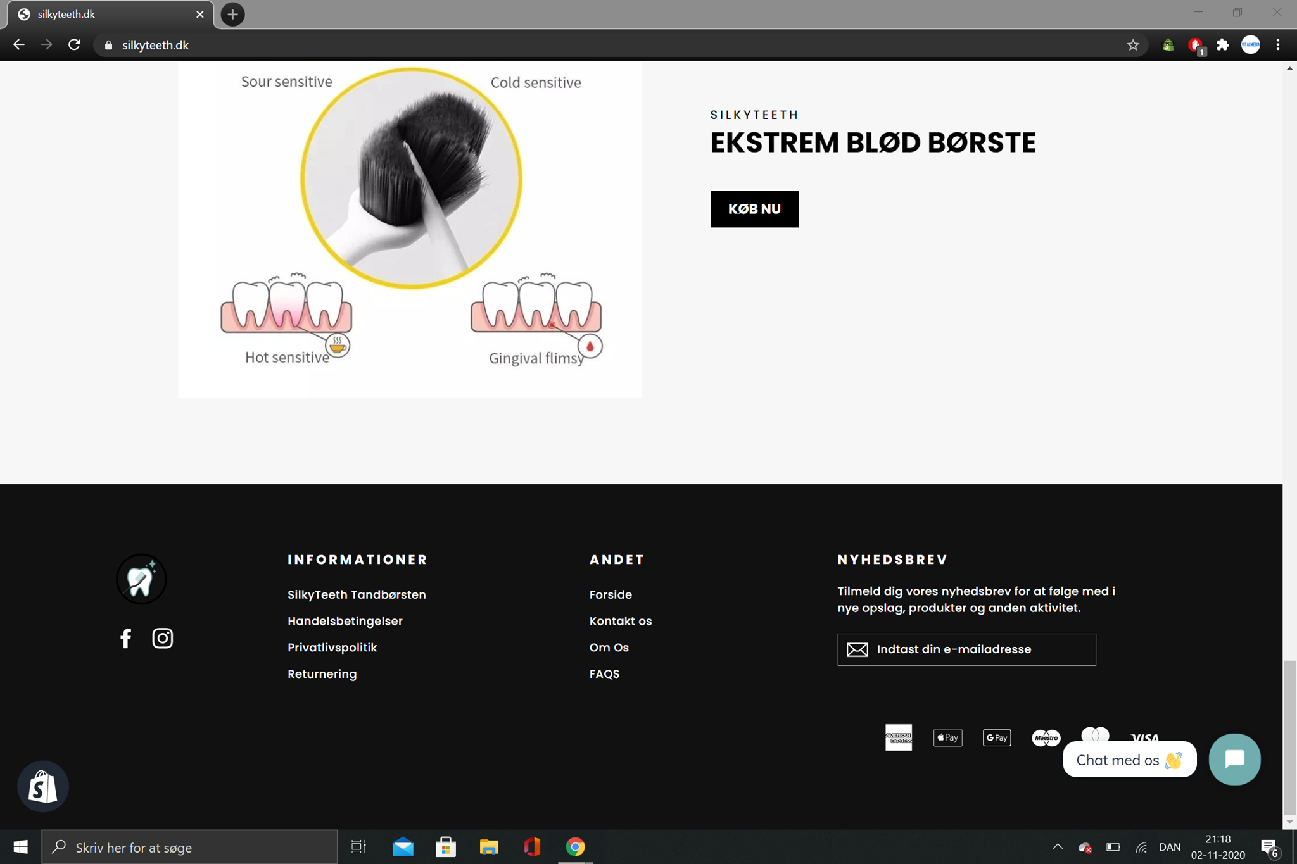1297x864 pixels.
Task: Click the page vertical scrollbar thumb
Action: point(1289,737)
